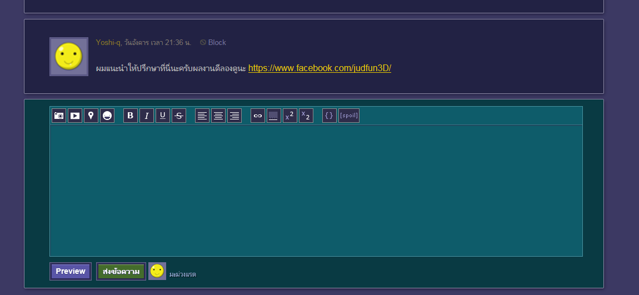Open Yoshi-q's profile name

(108, 42)
